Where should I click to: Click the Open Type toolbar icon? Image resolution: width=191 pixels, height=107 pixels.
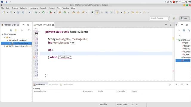pyautogui.click(x=74, y=12)
